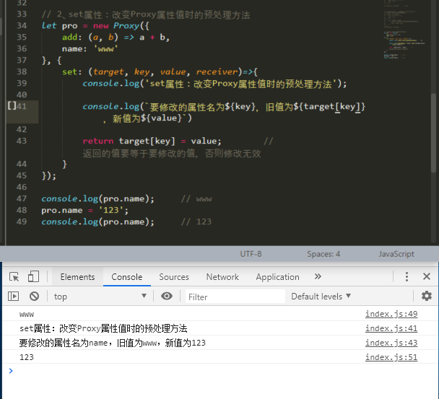This screenshot has height=399, width=439.
Task: Click 'Proxy' class name on line 34
Action: pos(126,26)
